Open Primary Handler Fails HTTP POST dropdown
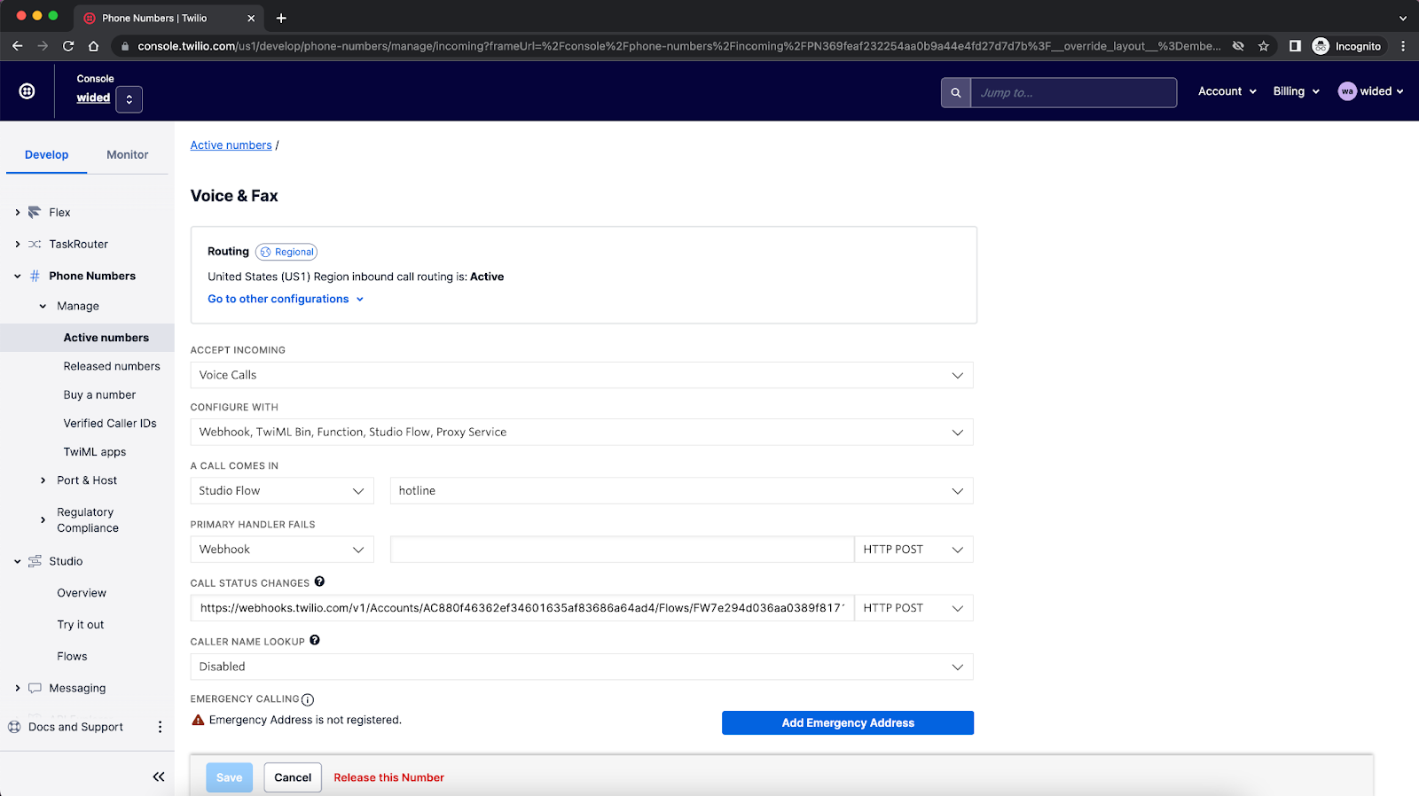Image resolution: width=1419 pixels, height=796 pixels. click(x=913, y=550)
